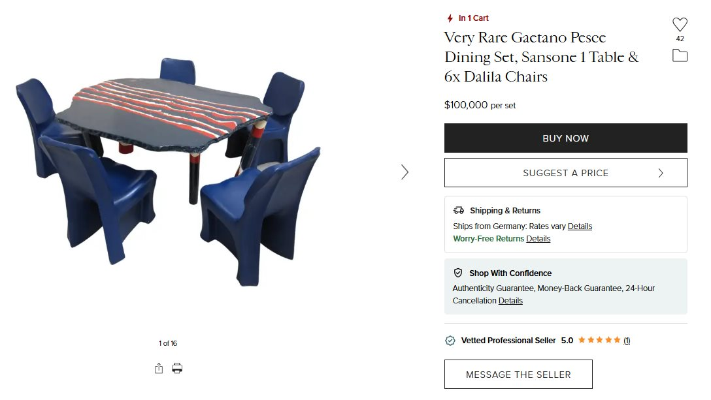This screenshot has height=400, width=711.
Task: Add item to folder with folder icon
Action: point(680,55)
